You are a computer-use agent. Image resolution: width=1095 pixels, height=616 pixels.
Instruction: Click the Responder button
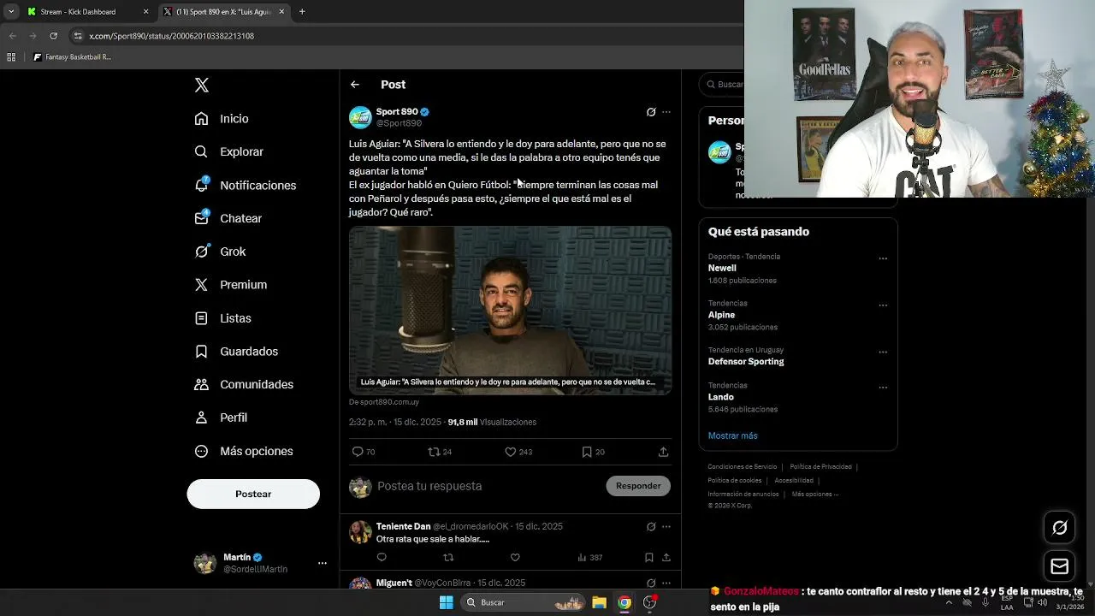pyautogui.click(x=638, y=486)
